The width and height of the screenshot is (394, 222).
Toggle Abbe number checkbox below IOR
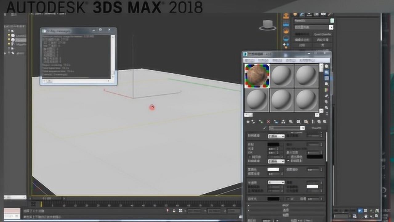coord(249,157)
